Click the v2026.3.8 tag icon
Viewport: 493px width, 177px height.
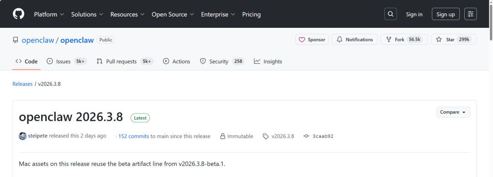(x=266, y=136)
